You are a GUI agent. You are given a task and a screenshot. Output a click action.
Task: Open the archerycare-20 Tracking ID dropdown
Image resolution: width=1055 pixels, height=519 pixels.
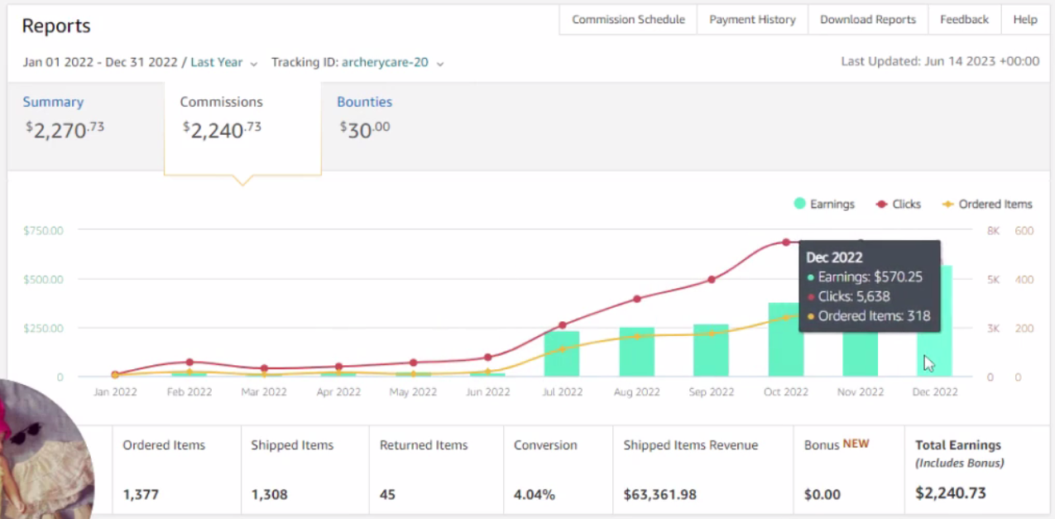point(393,62)
